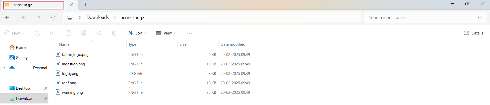Click the Share toolbar icon
Screen dimensions: 490x105
pyautogui.click(x=99, y=33)
